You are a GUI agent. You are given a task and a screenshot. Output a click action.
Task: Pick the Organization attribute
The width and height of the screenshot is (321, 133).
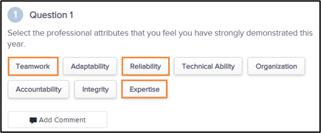(276, 66)
